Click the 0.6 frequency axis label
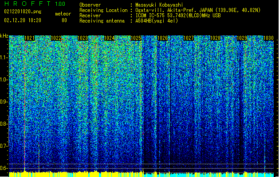 click(x=4, y=168)
